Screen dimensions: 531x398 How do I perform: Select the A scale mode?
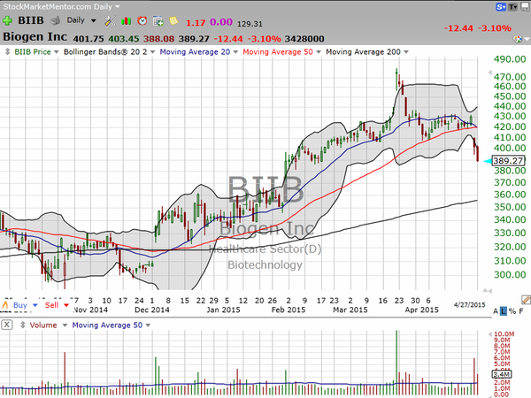point(496,311)
